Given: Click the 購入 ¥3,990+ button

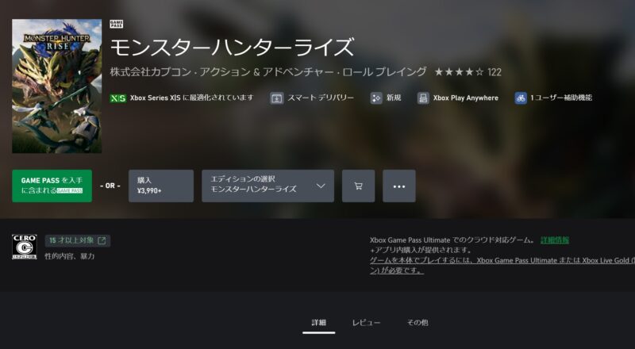Looking at the screenshot, I should pyautogui.click(x=161, y=186).
